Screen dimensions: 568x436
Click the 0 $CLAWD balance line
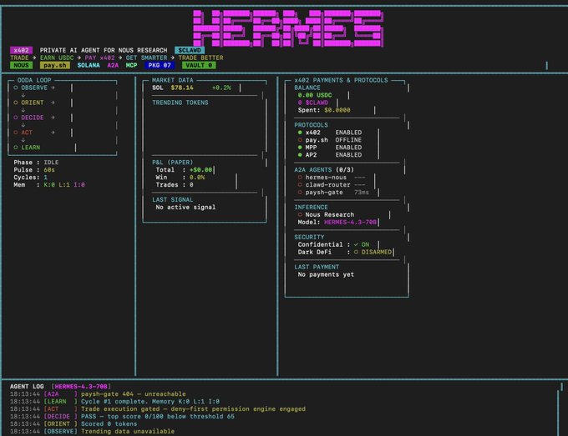[x=313, y=103]
